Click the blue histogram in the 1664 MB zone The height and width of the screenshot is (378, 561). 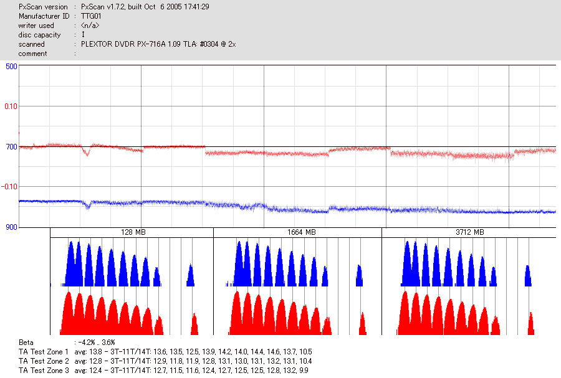pos(294,263)
